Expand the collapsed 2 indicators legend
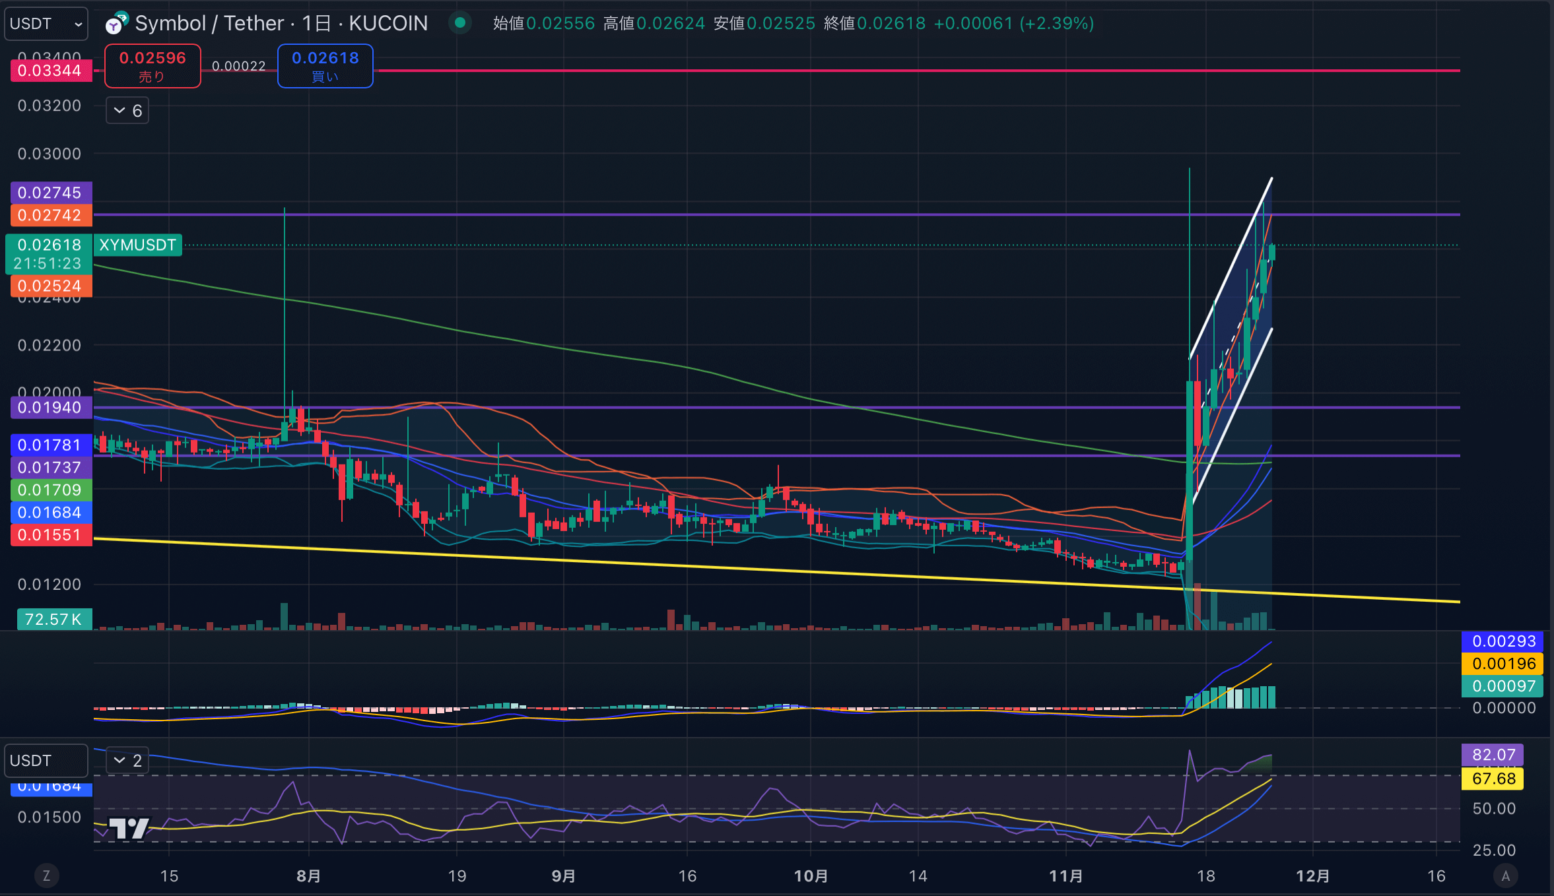Viewport: 1554px width, 896px height. point(127,760)
